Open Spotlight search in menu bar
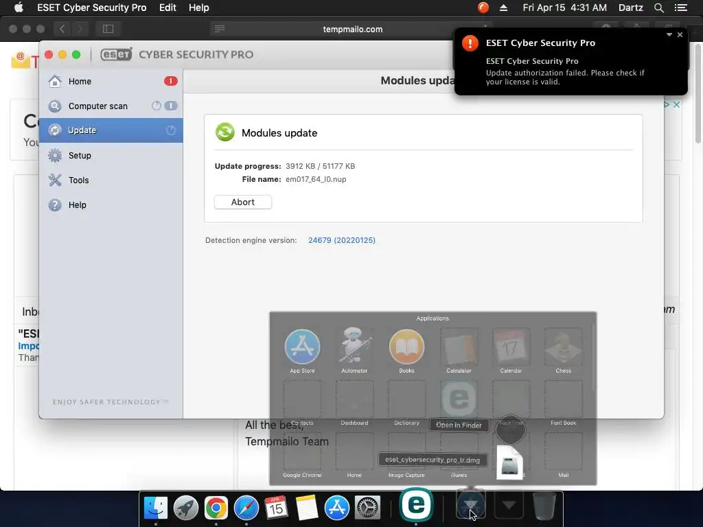This screenshot has width=703, height=527. coord(658,8)
